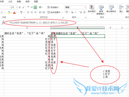Launch the Alignment (对齐方式) dialog launcher
This screenshot has height=97, width=129.
pyautogui.click(x=63, y=18)
